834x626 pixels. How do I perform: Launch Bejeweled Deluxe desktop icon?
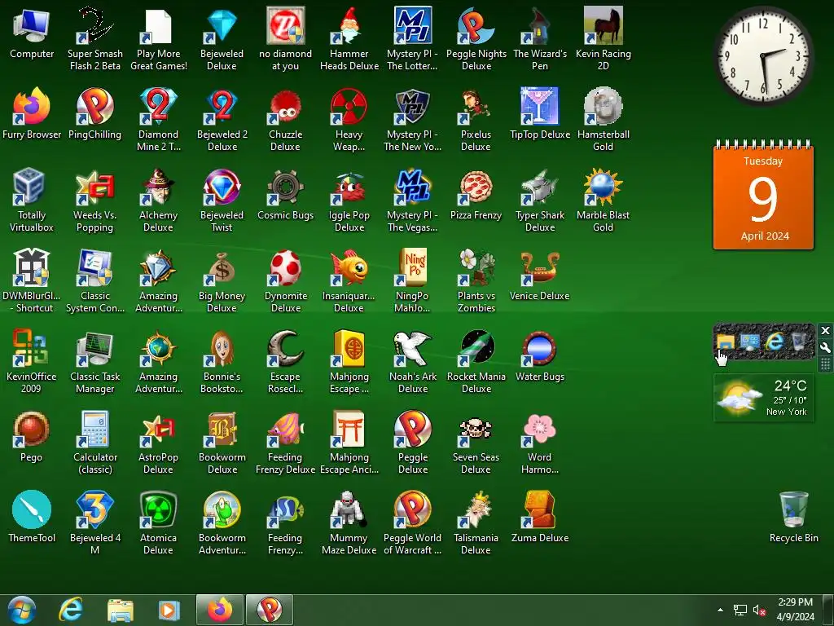pos(222,25)
